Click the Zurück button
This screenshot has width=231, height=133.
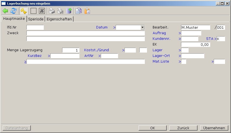(x=183, y=128)
